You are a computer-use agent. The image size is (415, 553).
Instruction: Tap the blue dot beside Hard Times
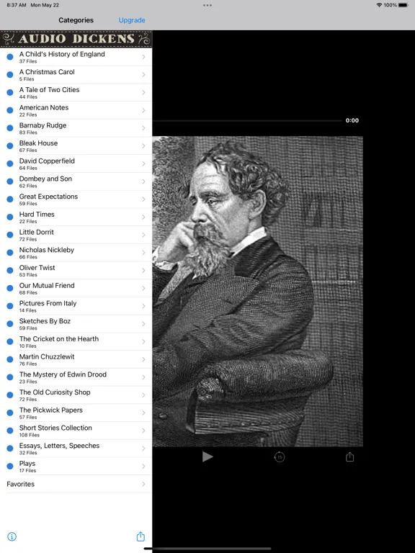(10, 217)
